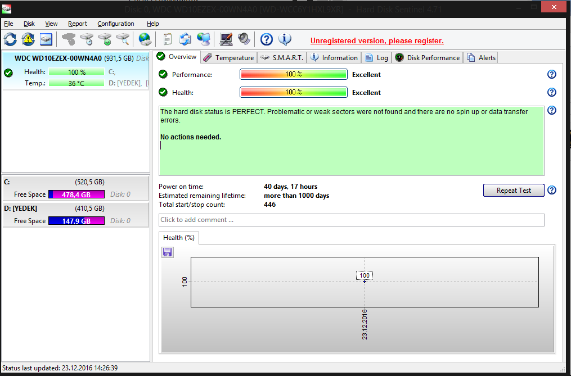The image size is (571, 376).
Task: Click the C: drive free space bar
Action: pyautogui.click(x=77, y=194)
